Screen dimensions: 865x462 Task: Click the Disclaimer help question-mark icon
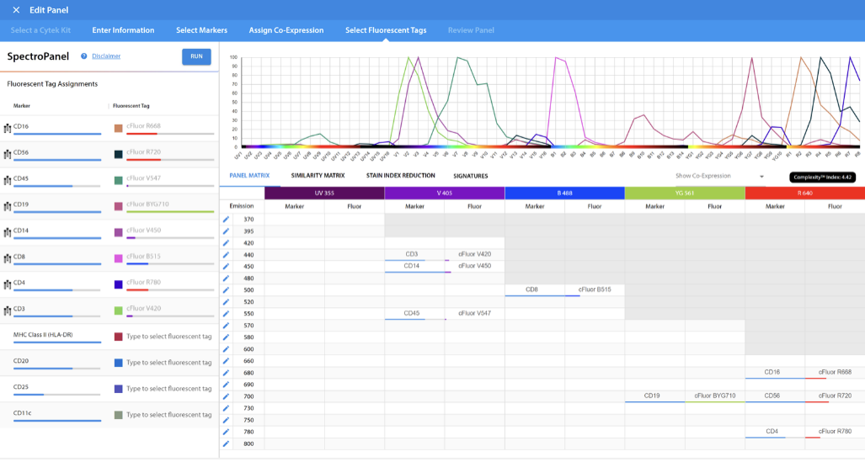[84, 56]
